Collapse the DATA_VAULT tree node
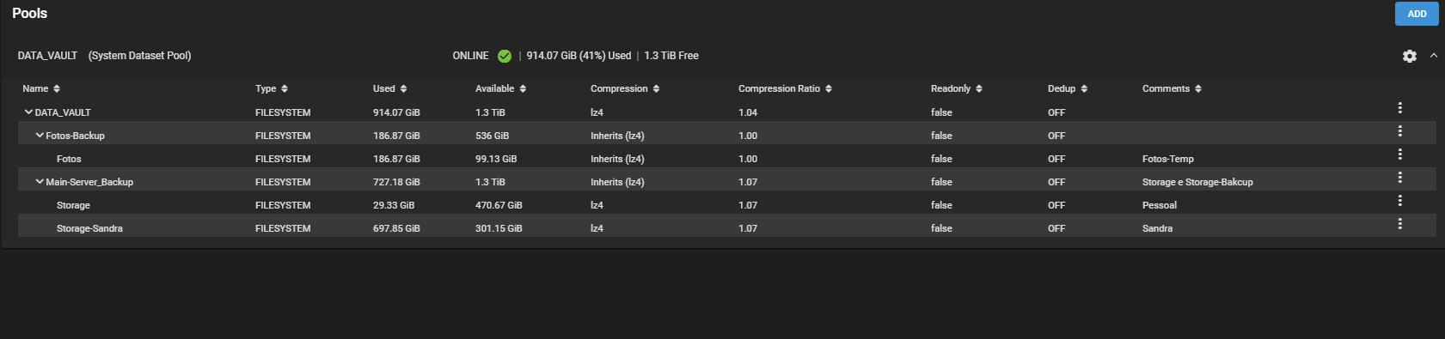 28,112
